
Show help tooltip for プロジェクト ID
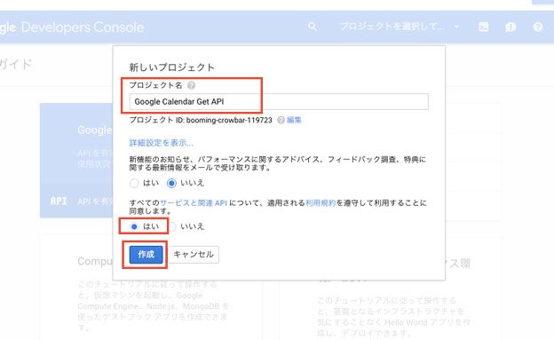coord(281,120)
